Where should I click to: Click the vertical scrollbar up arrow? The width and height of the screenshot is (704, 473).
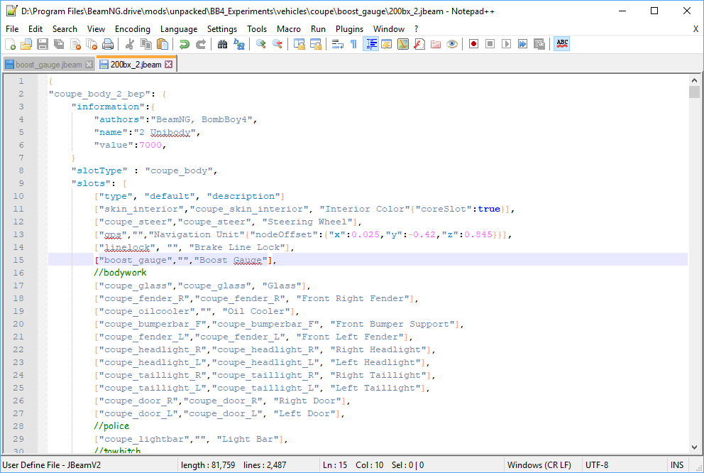click(x=694, y=80)
